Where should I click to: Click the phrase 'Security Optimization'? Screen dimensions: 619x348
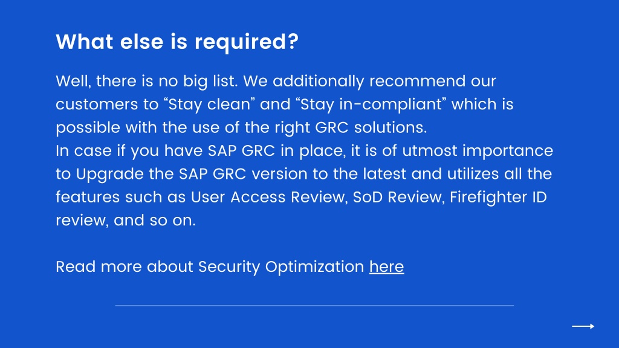(281, 266)
